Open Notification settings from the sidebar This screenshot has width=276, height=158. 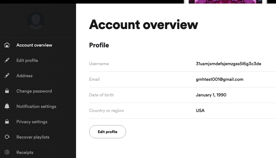coord(36,107)
